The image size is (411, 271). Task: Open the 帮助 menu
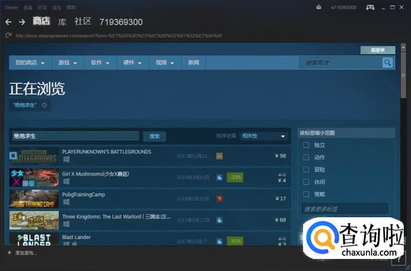[71, 7]
